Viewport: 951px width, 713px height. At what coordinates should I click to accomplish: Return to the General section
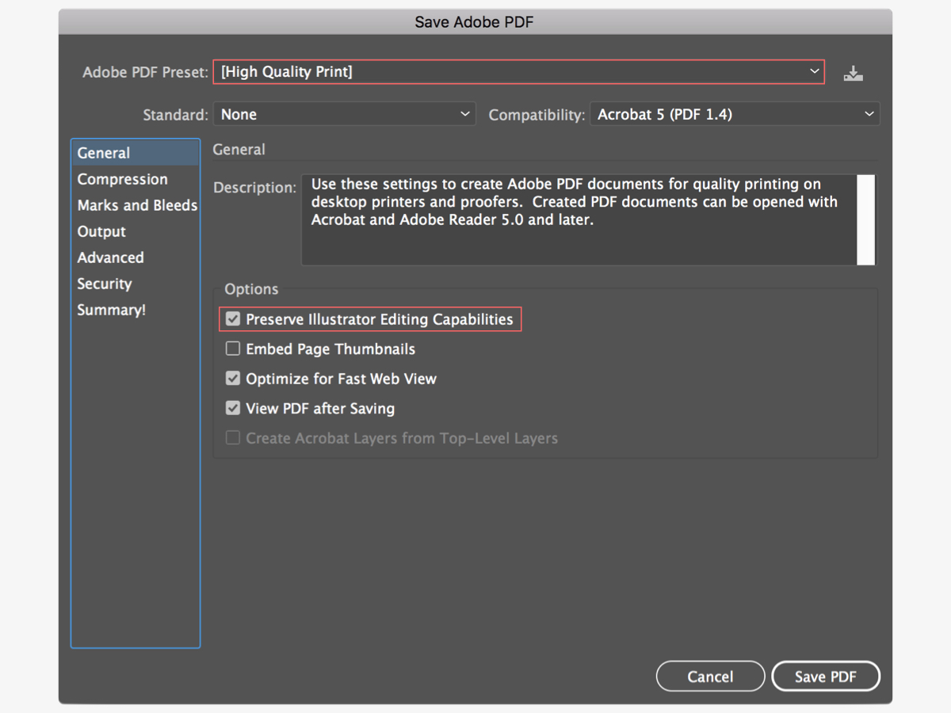104,152
